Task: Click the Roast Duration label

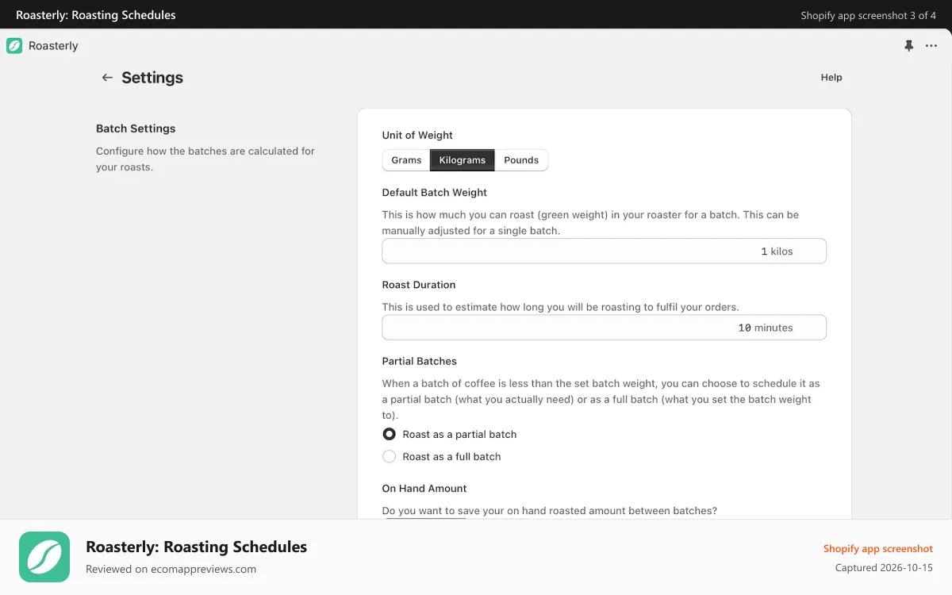Action: click(x=419, y=285)
